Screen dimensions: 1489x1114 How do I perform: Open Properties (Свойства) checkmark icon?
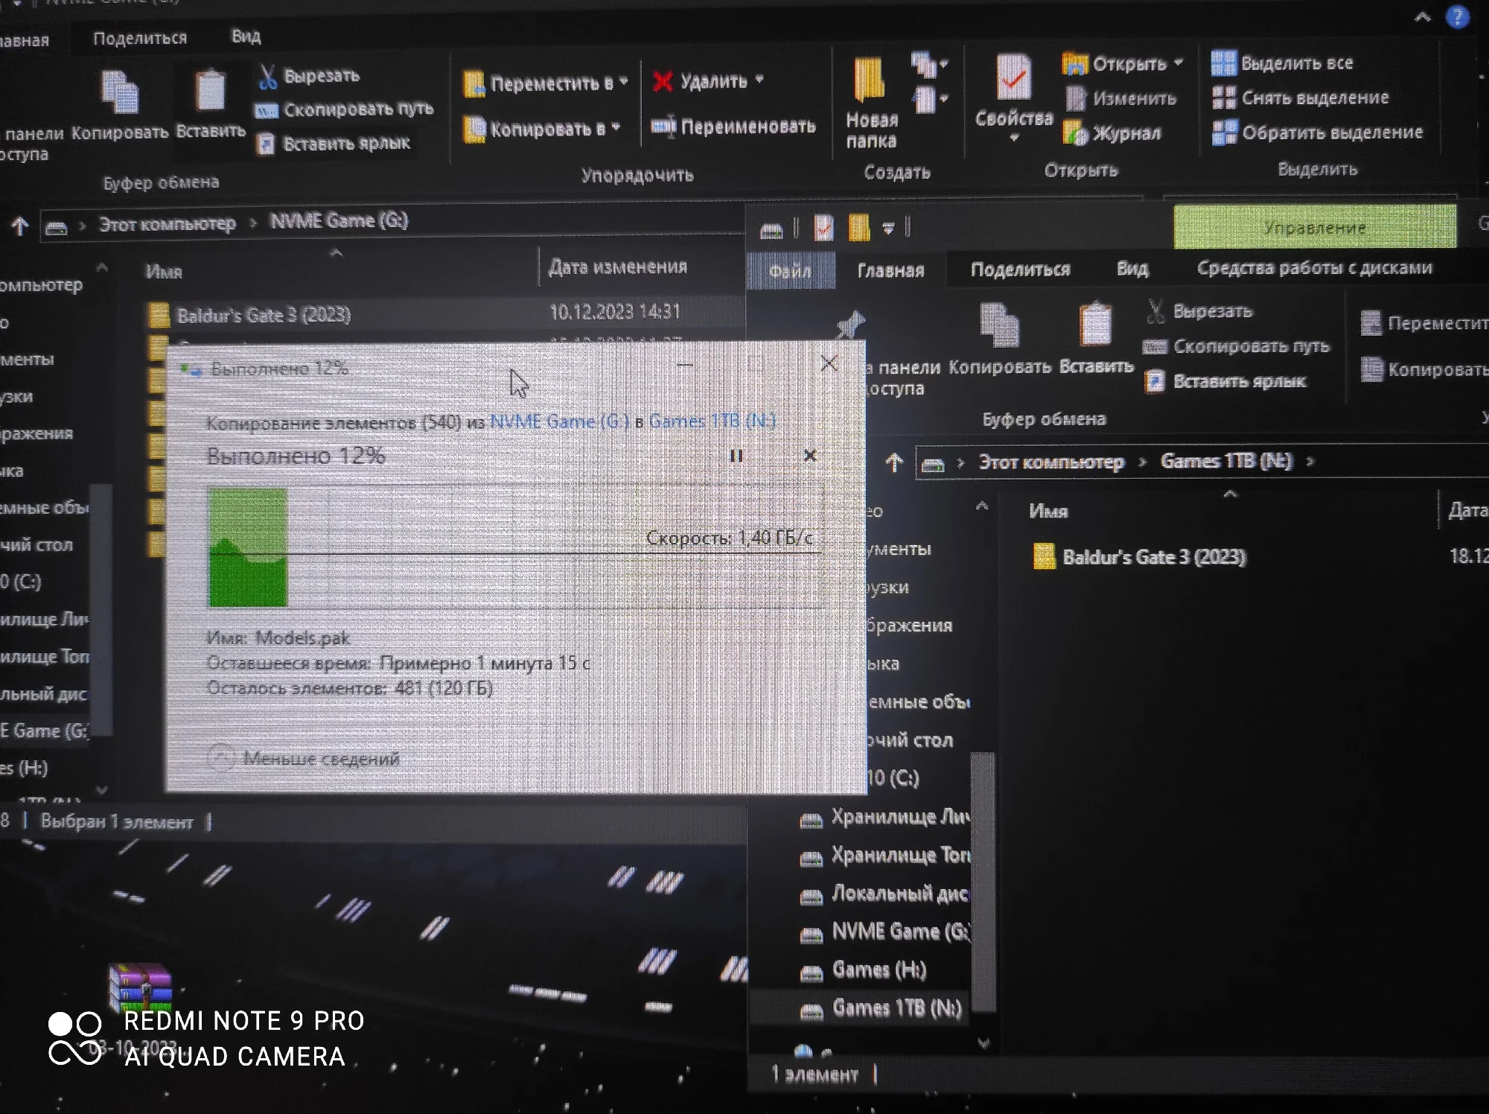click(1013, 78)
